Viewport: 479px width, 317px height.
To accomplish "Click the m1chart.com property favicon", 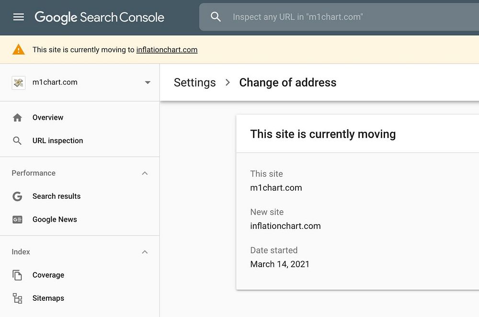I will [x=18, y=82].
